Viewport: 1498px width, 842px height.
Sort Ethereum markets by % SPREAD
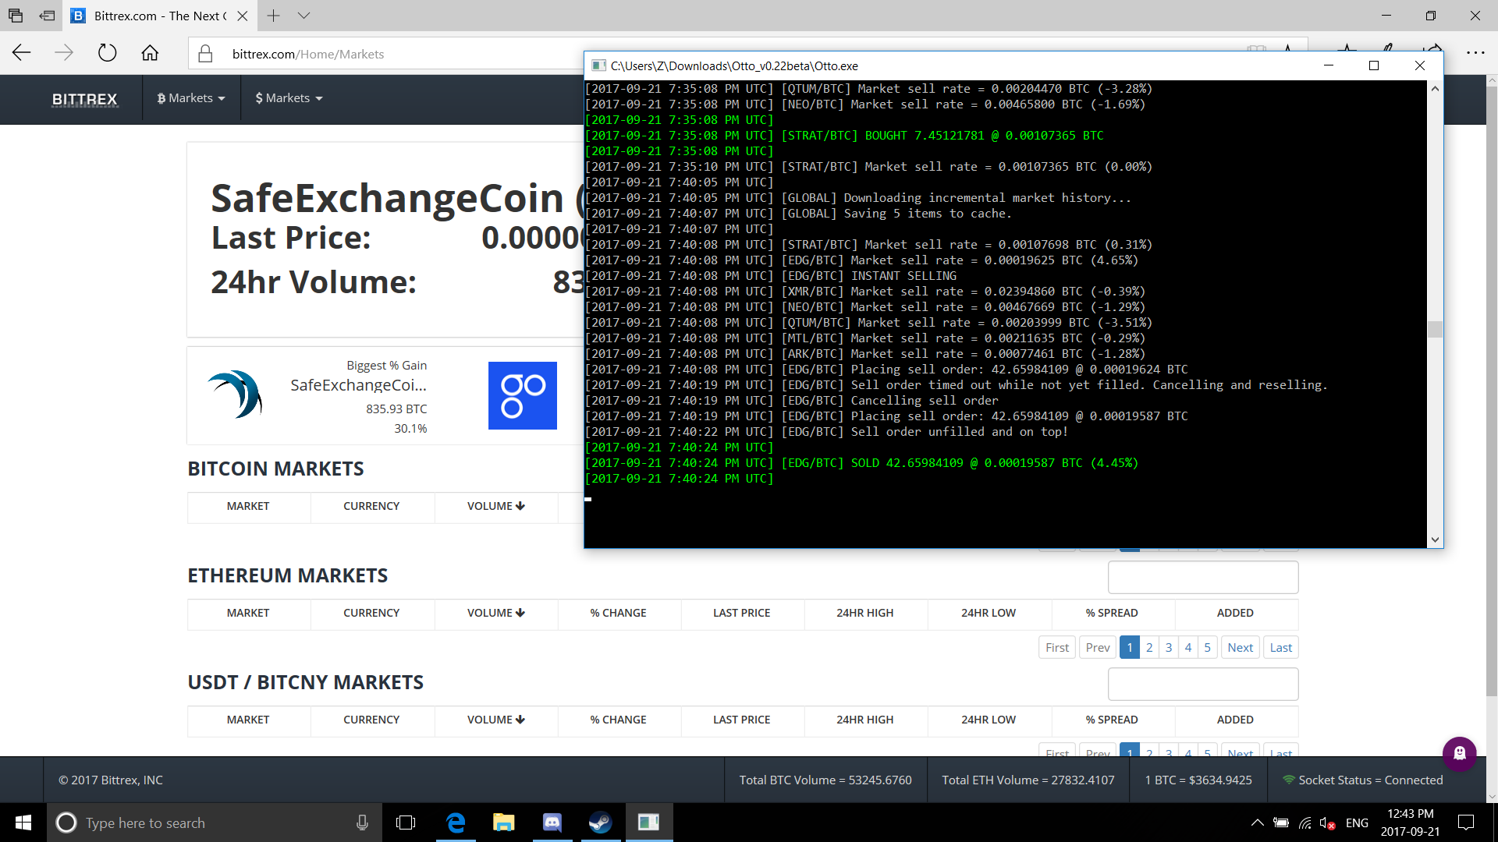1112,613
